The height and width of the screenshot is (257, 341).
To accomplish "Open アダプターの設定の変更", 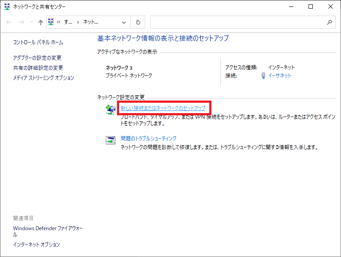I will click(x=37, y=58).
